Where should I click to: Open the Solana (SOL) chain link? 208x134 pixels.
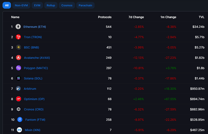pyautogui.click(x=33, y=78)
